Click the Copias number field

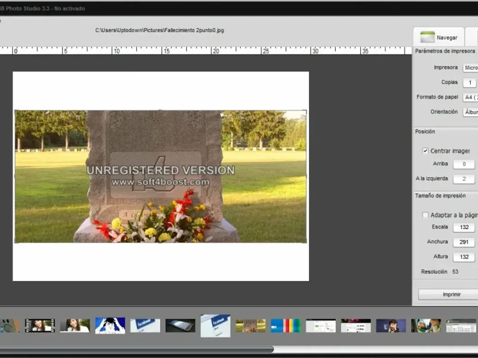tap(469, 83)
